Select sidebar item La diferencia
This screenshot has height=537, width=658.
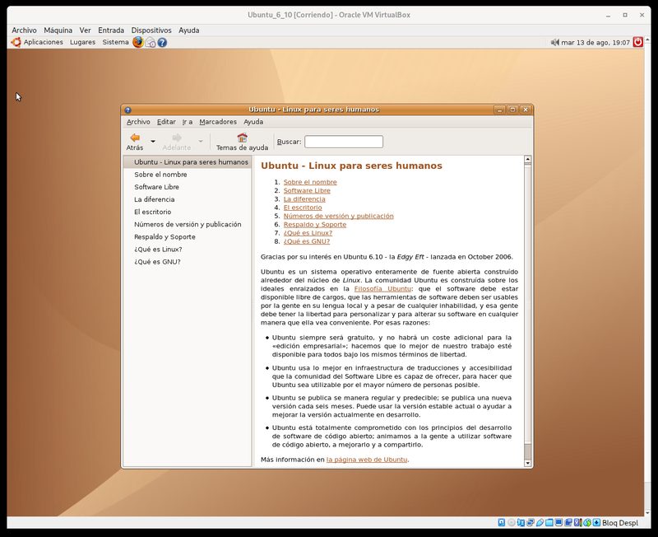(x=188, y=199)
